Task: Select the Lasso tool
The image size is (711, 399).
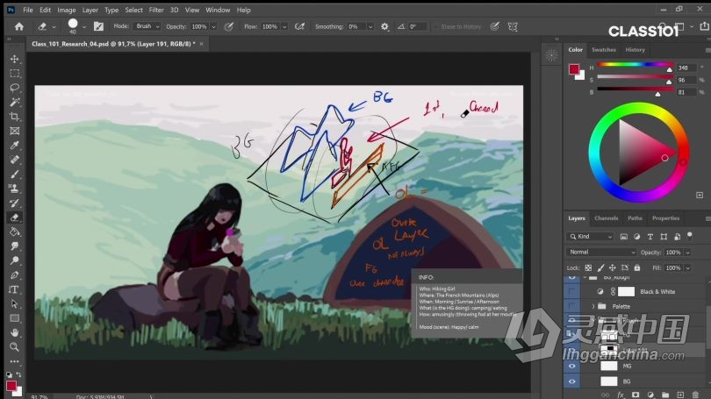Action: [x=15, y=88]
